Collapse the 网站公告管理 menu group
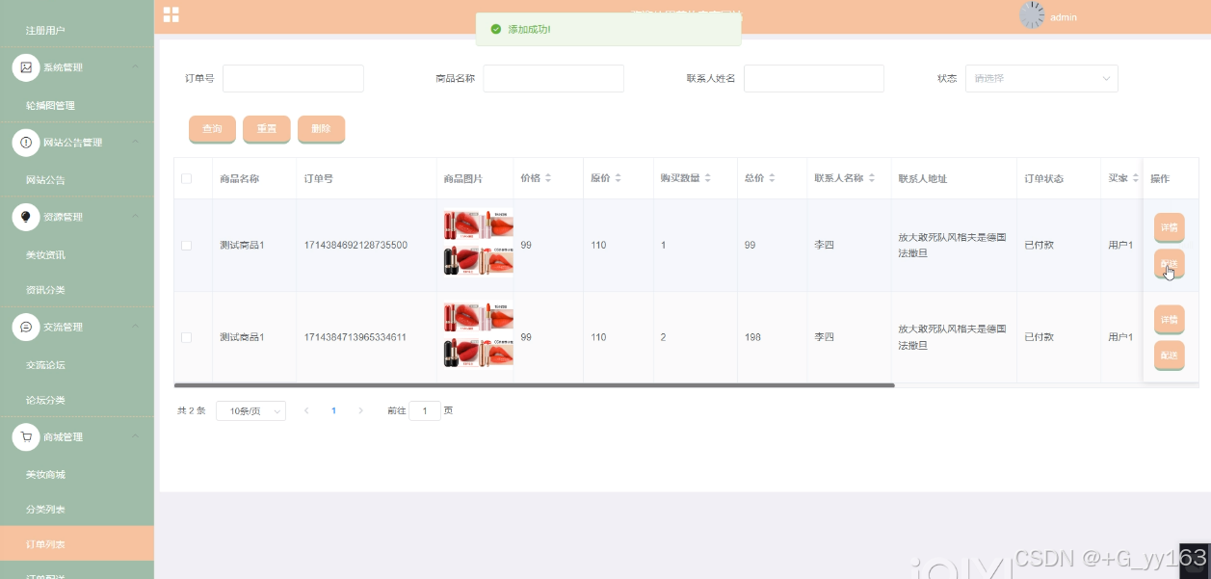 point(136,143)
